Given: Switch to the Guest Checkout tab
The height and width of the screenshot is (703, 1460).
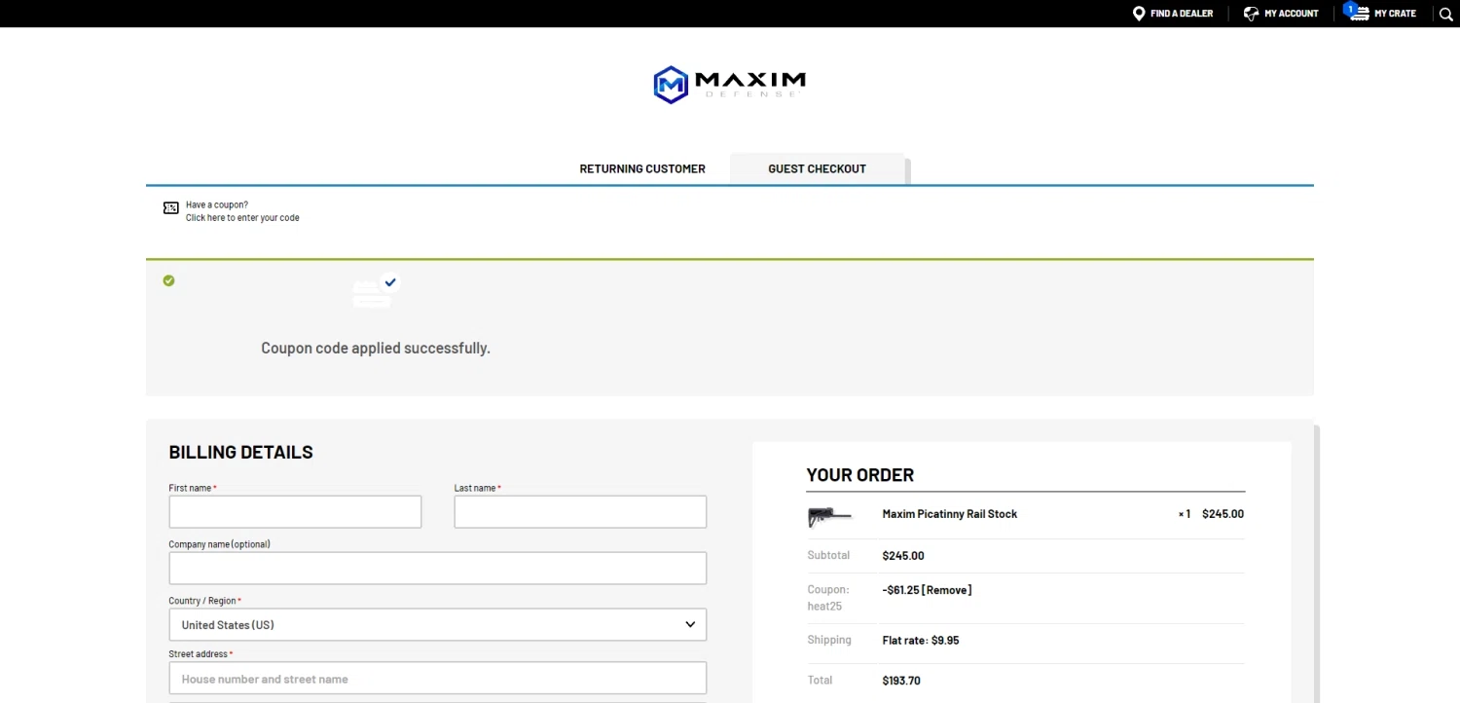Looking at the screenshot, I should 817,168.
